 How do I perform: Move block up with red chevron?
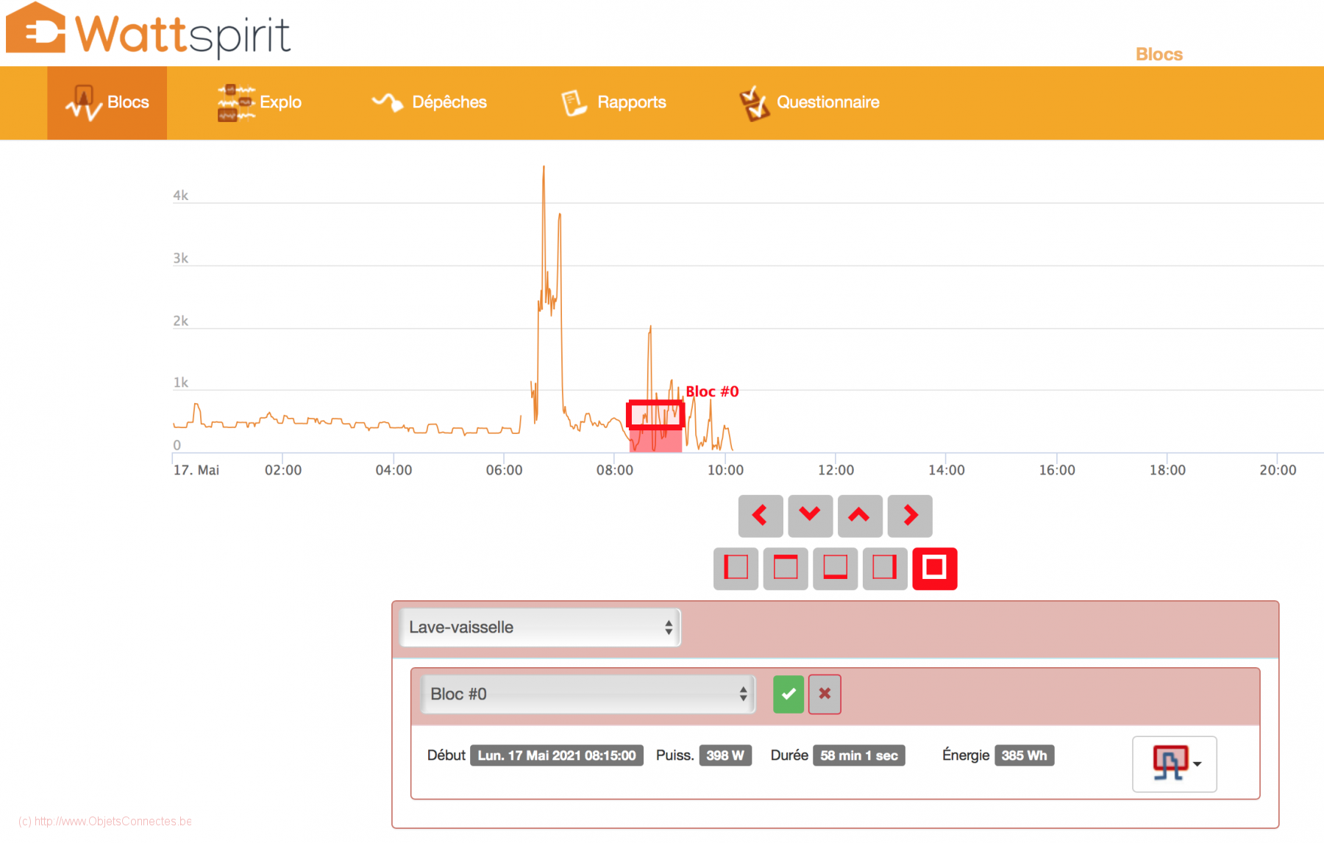pos(859,516)
